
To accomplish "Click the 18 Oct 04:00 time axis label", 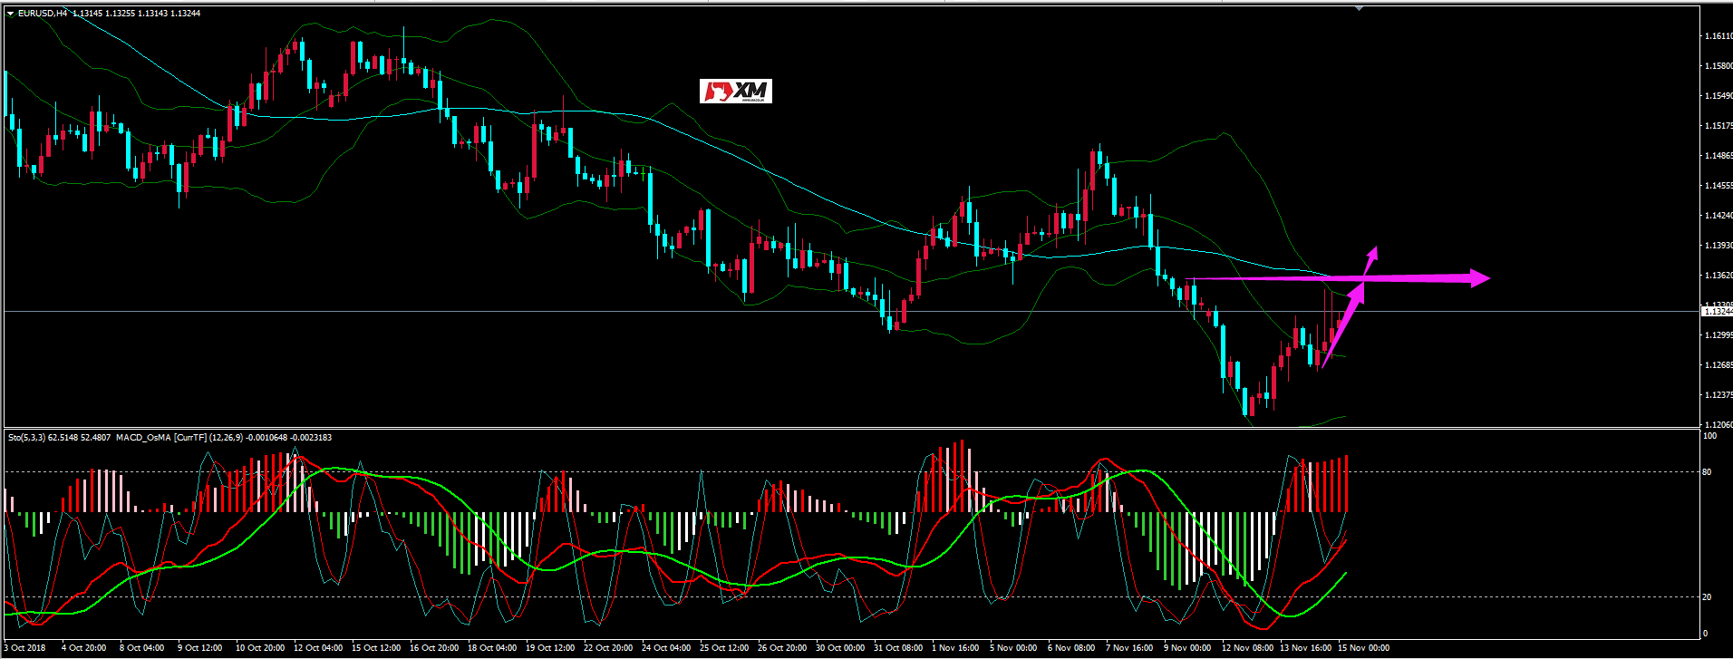I will pos(492,648).
